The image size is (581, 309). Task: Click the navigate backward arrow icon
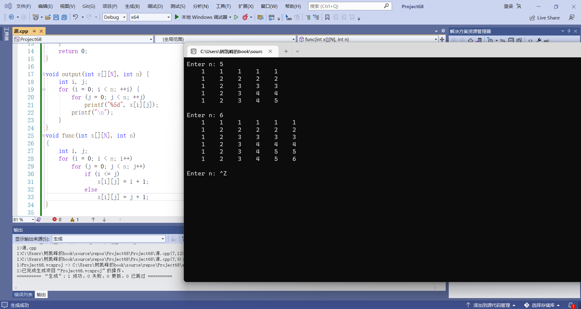coord(12,17)
